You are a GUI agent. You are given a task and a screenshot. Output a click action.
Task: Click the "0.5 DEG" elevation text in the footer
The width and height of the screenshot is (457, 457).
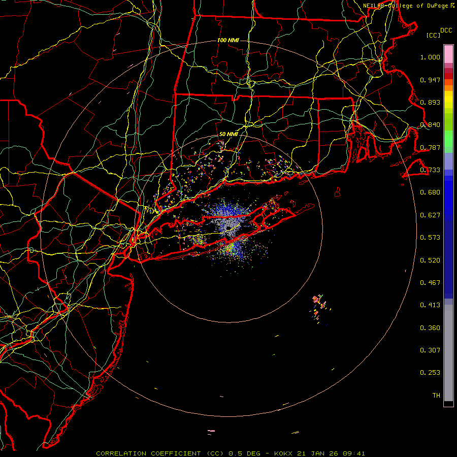coord(244,453)
